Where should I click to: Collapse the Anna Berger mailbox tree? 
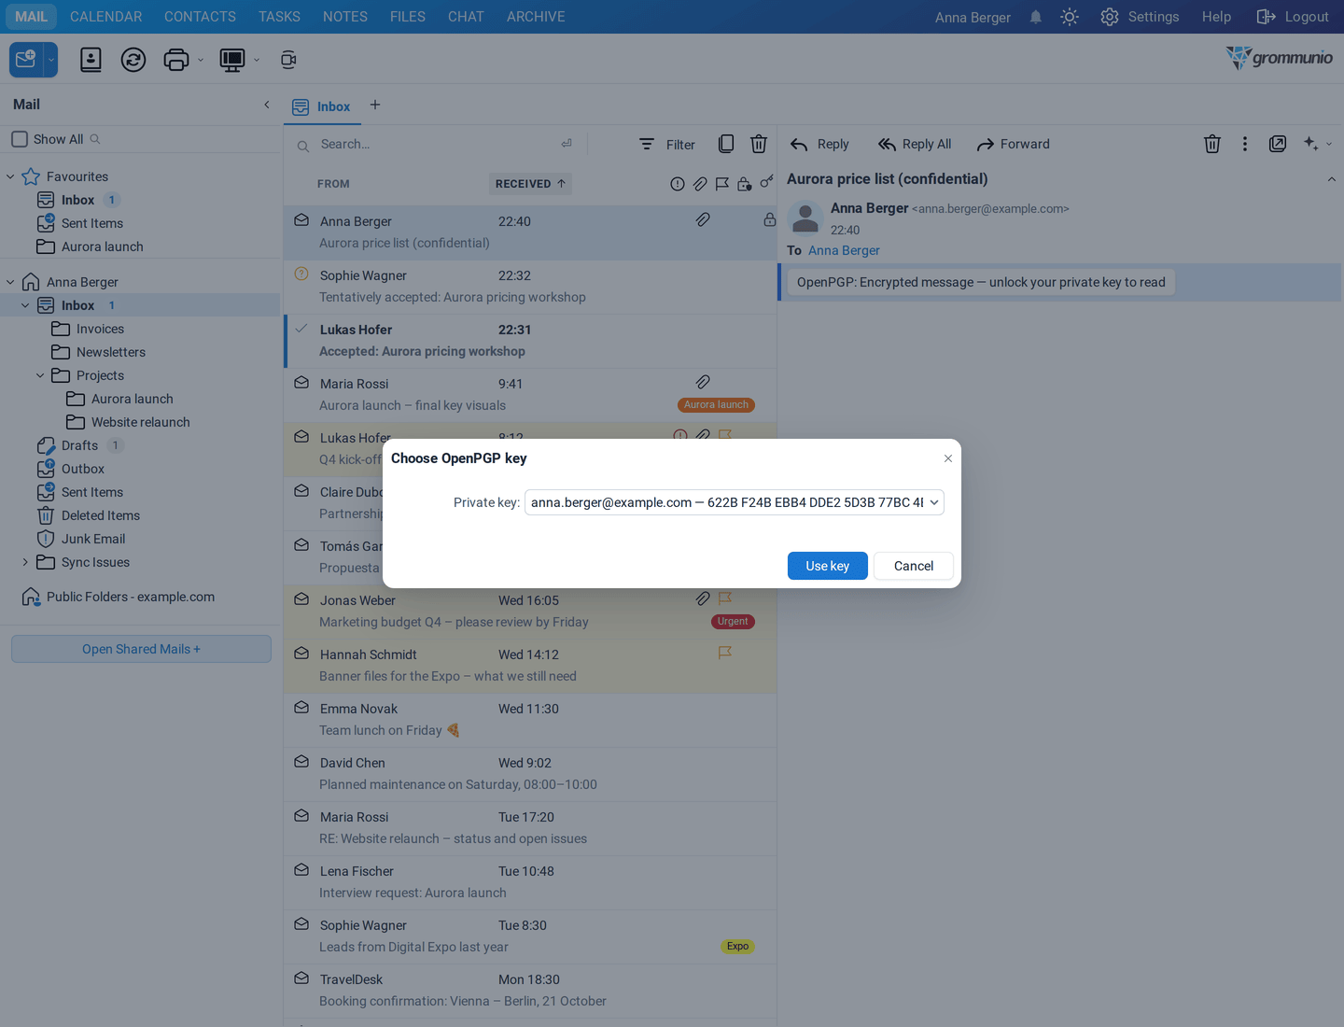[10, 282]
